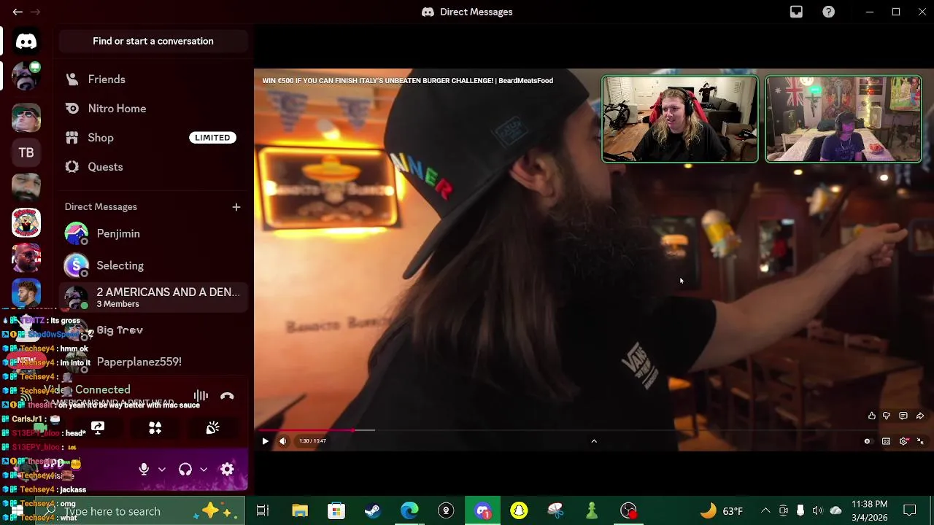Expand the video player up chevron
The width and height of the screenshot is (934, 525).
click(x=594, y=441)
